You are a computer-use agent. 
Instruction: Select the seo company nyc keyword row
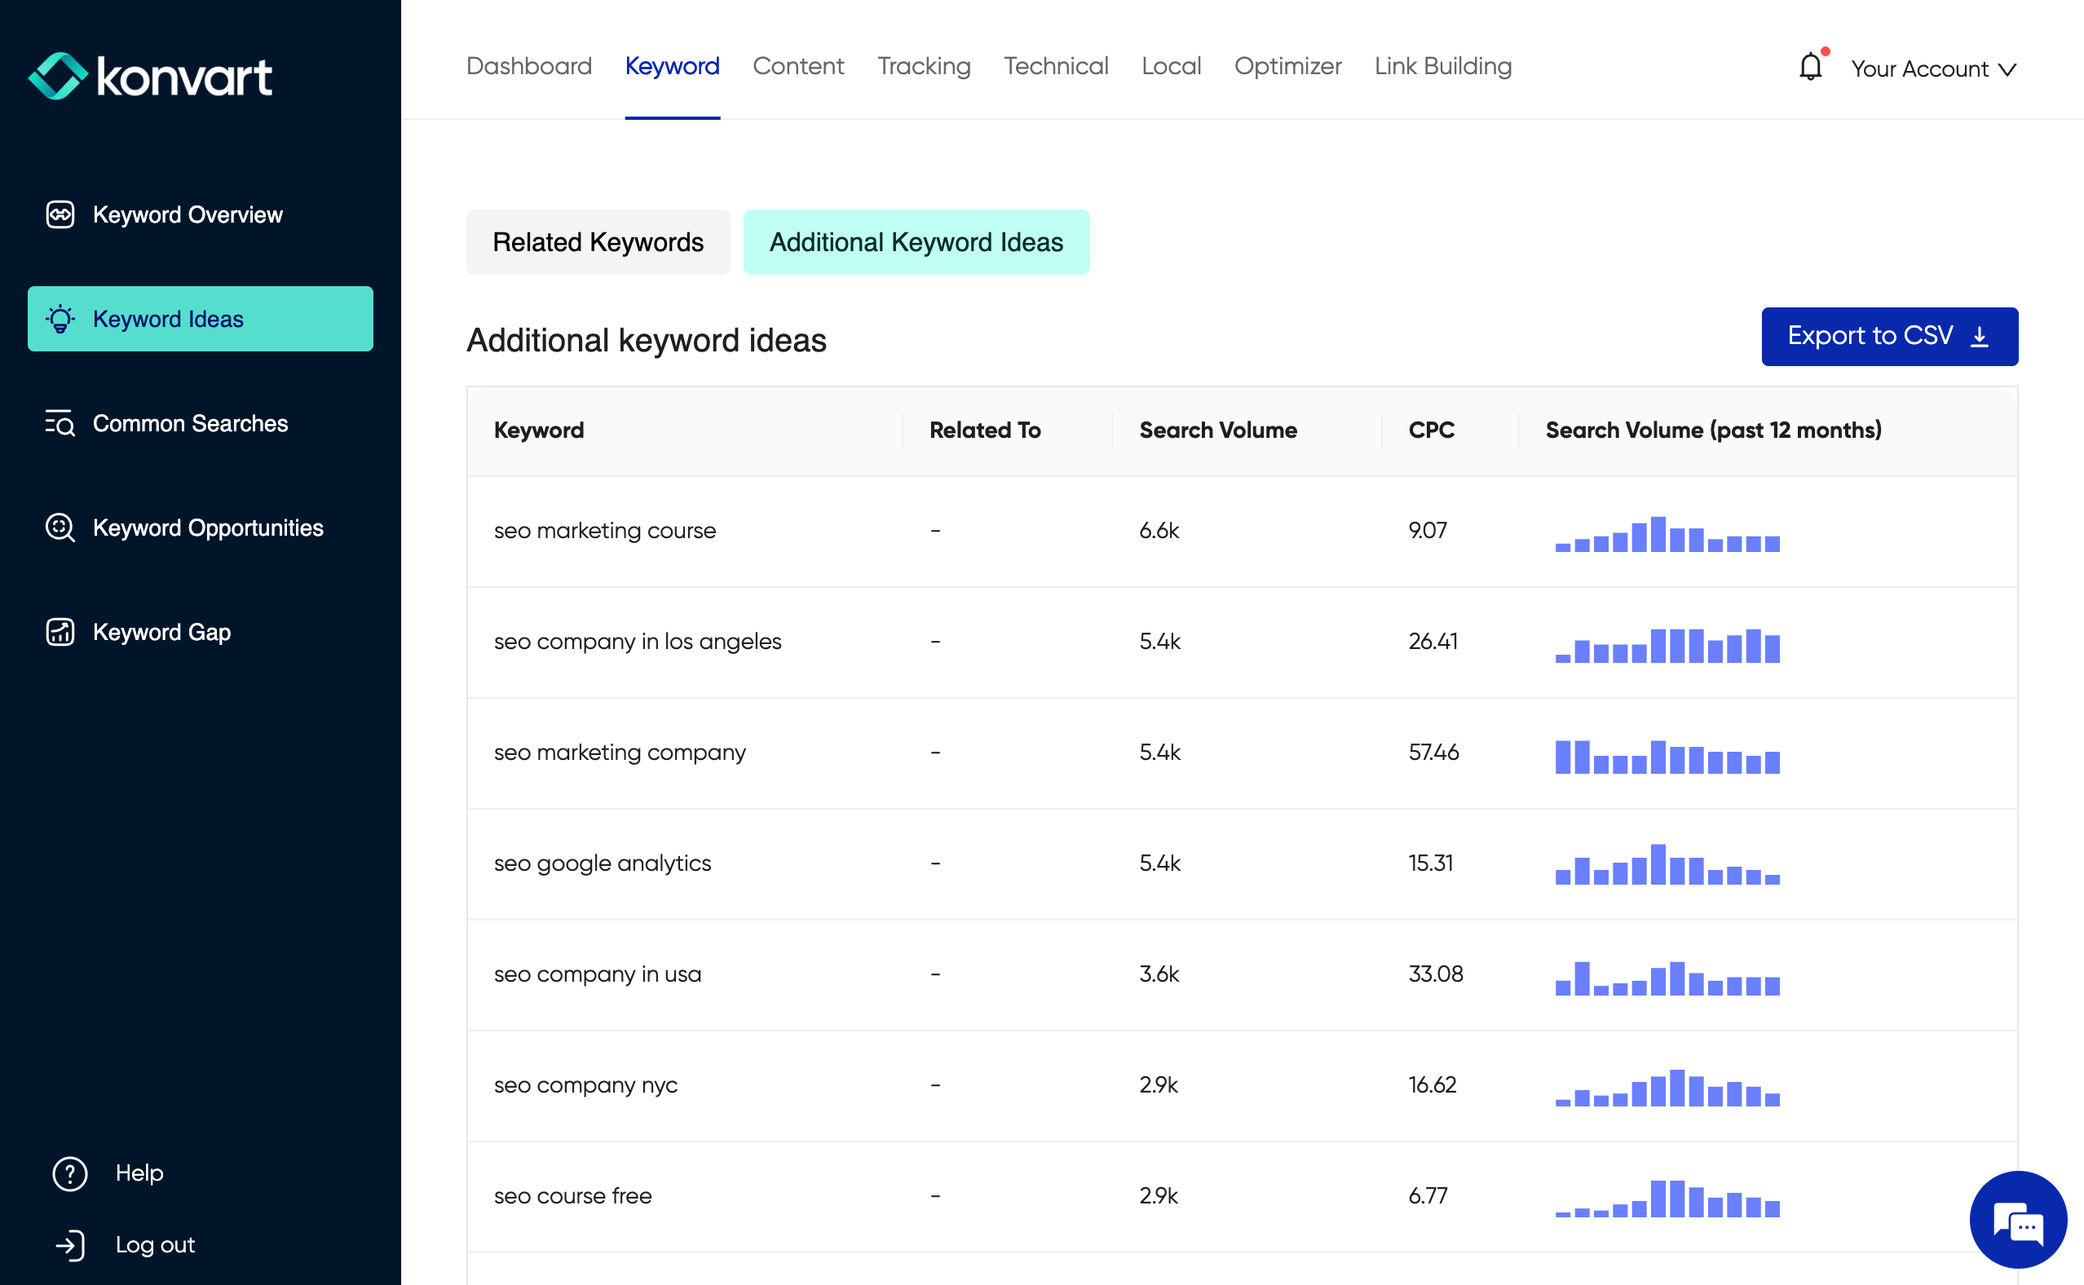(585, 1085)
